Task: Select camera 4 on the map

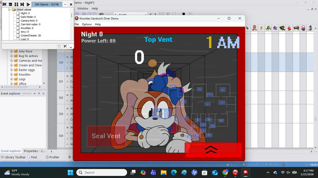Action: (x=200, y=89)
